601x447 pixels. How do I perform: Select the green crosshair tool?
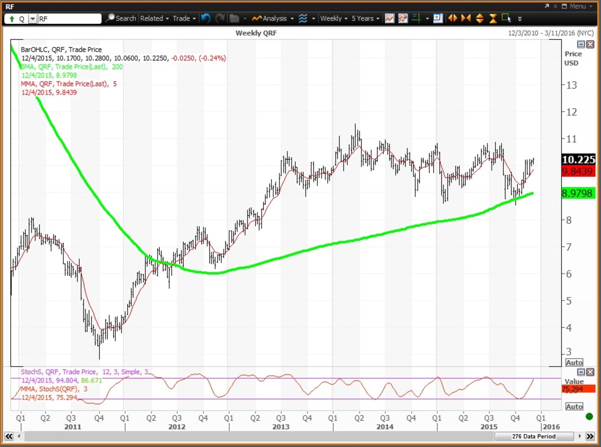[416, 19]
